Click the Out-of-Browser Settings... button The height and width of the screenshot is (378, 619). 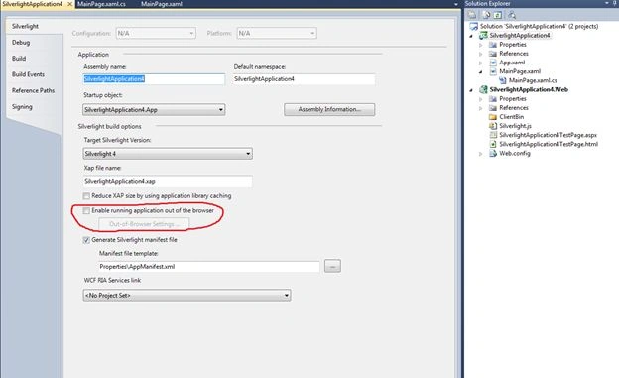click(x=144, y=224)
